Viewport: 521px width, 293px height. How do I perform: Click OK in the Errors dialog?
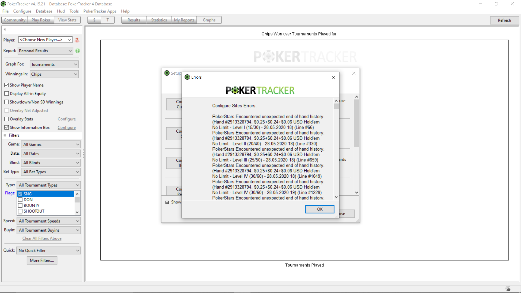click(x=320, y=209)
